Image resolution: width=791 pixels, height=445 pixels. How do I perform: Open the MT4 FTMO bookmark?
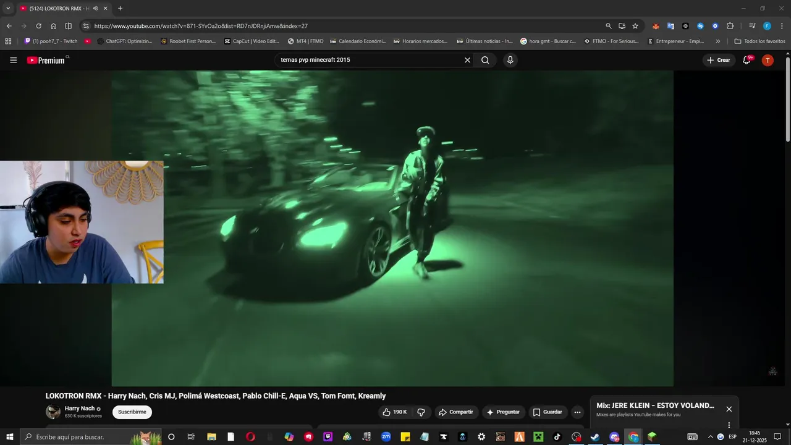coord(306,41)
